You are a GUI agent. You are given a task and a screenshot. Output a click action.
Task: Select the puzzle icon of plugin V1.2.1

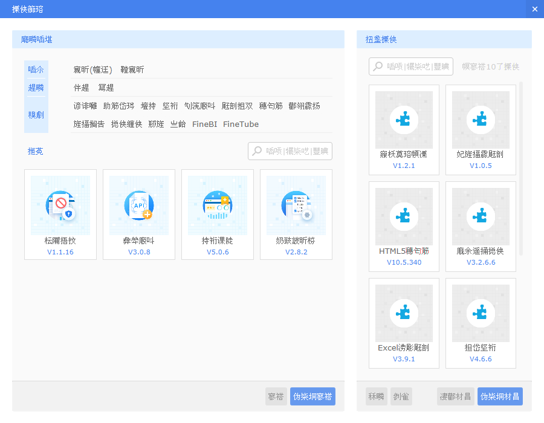point(404,120)
